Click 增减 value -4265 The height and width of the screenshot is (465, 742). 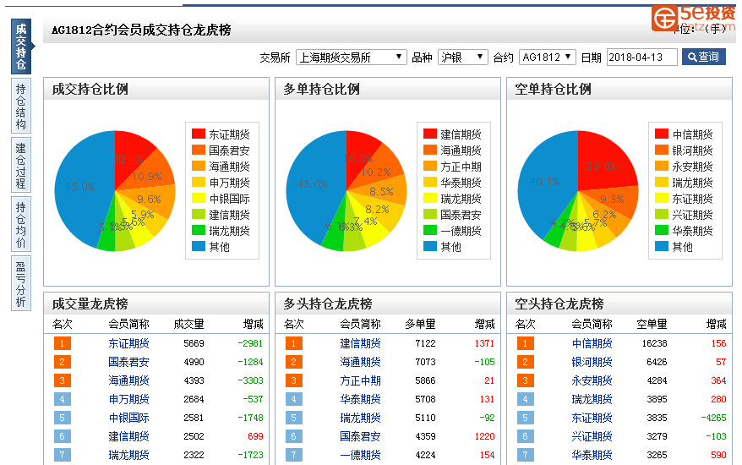click(713, 418)
